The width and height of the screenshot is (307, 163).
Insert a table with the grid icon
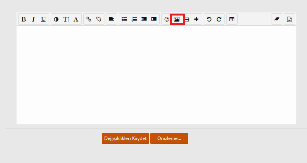(232, 19)
